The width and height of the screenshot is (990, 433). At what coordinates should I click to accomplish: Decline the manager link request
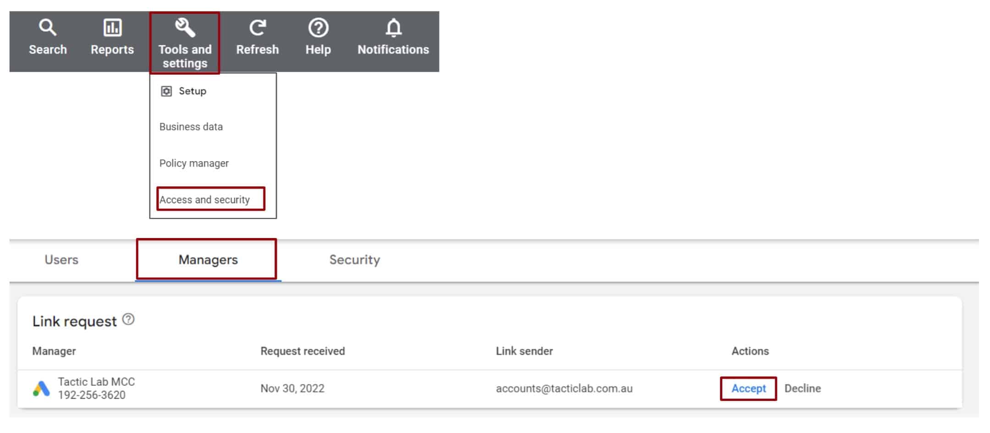[803, 389]
